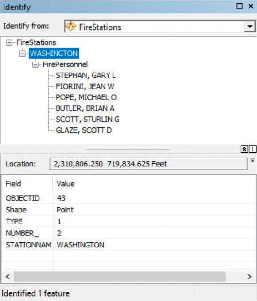Maximize the Identify window
This screenshot has width=257, height=301.
tap(240, 6)
